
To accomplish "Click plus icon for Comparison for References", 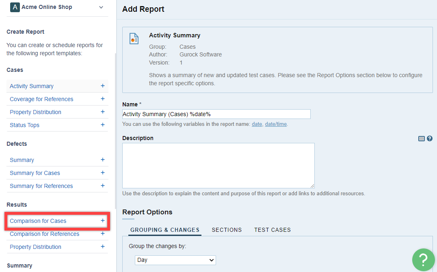I will [x=103, y=234].
